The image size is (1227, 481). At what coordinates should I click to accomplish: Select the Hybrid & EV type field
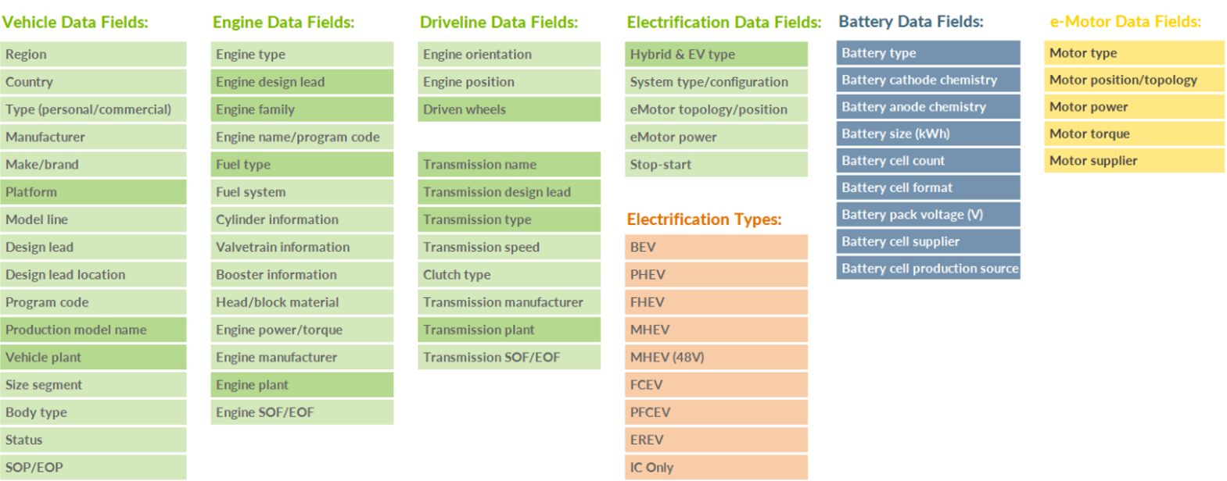(716, 54)
